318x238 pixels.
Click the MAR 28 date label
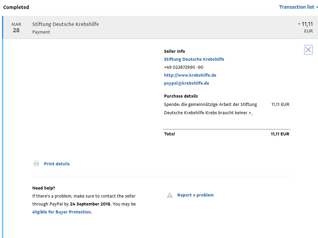pyautogui.click(x=16, y=27)
